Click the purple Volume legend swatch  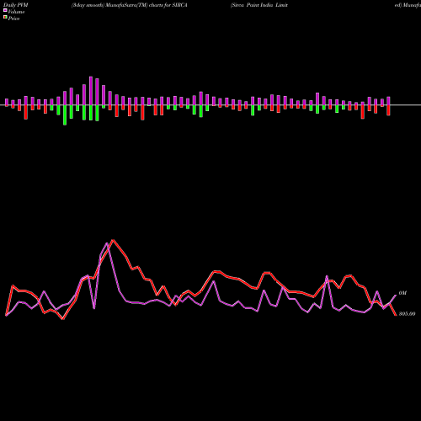pos(5,10)
